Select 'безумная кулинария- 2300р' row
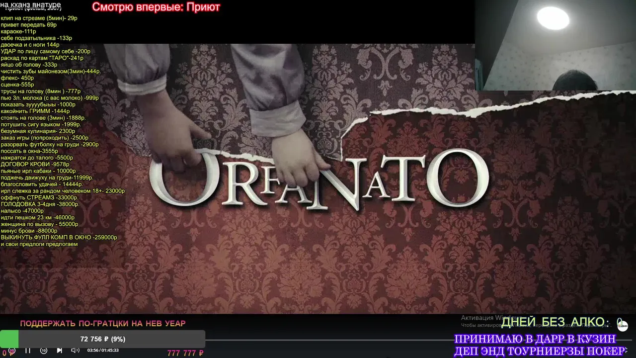This screenshot has width=636, height=358. (38, 131)
